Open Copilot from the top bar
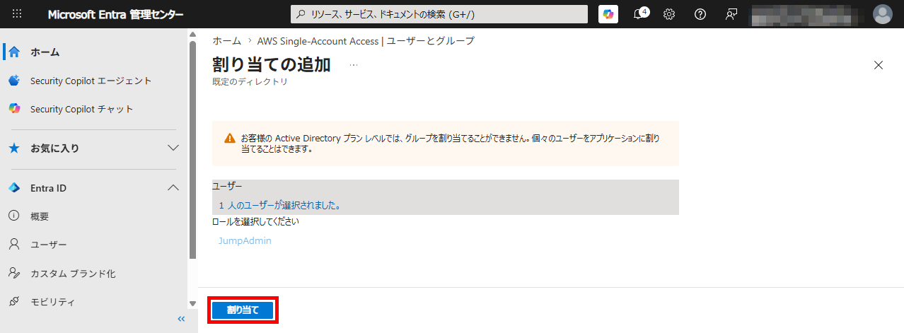 608,14
